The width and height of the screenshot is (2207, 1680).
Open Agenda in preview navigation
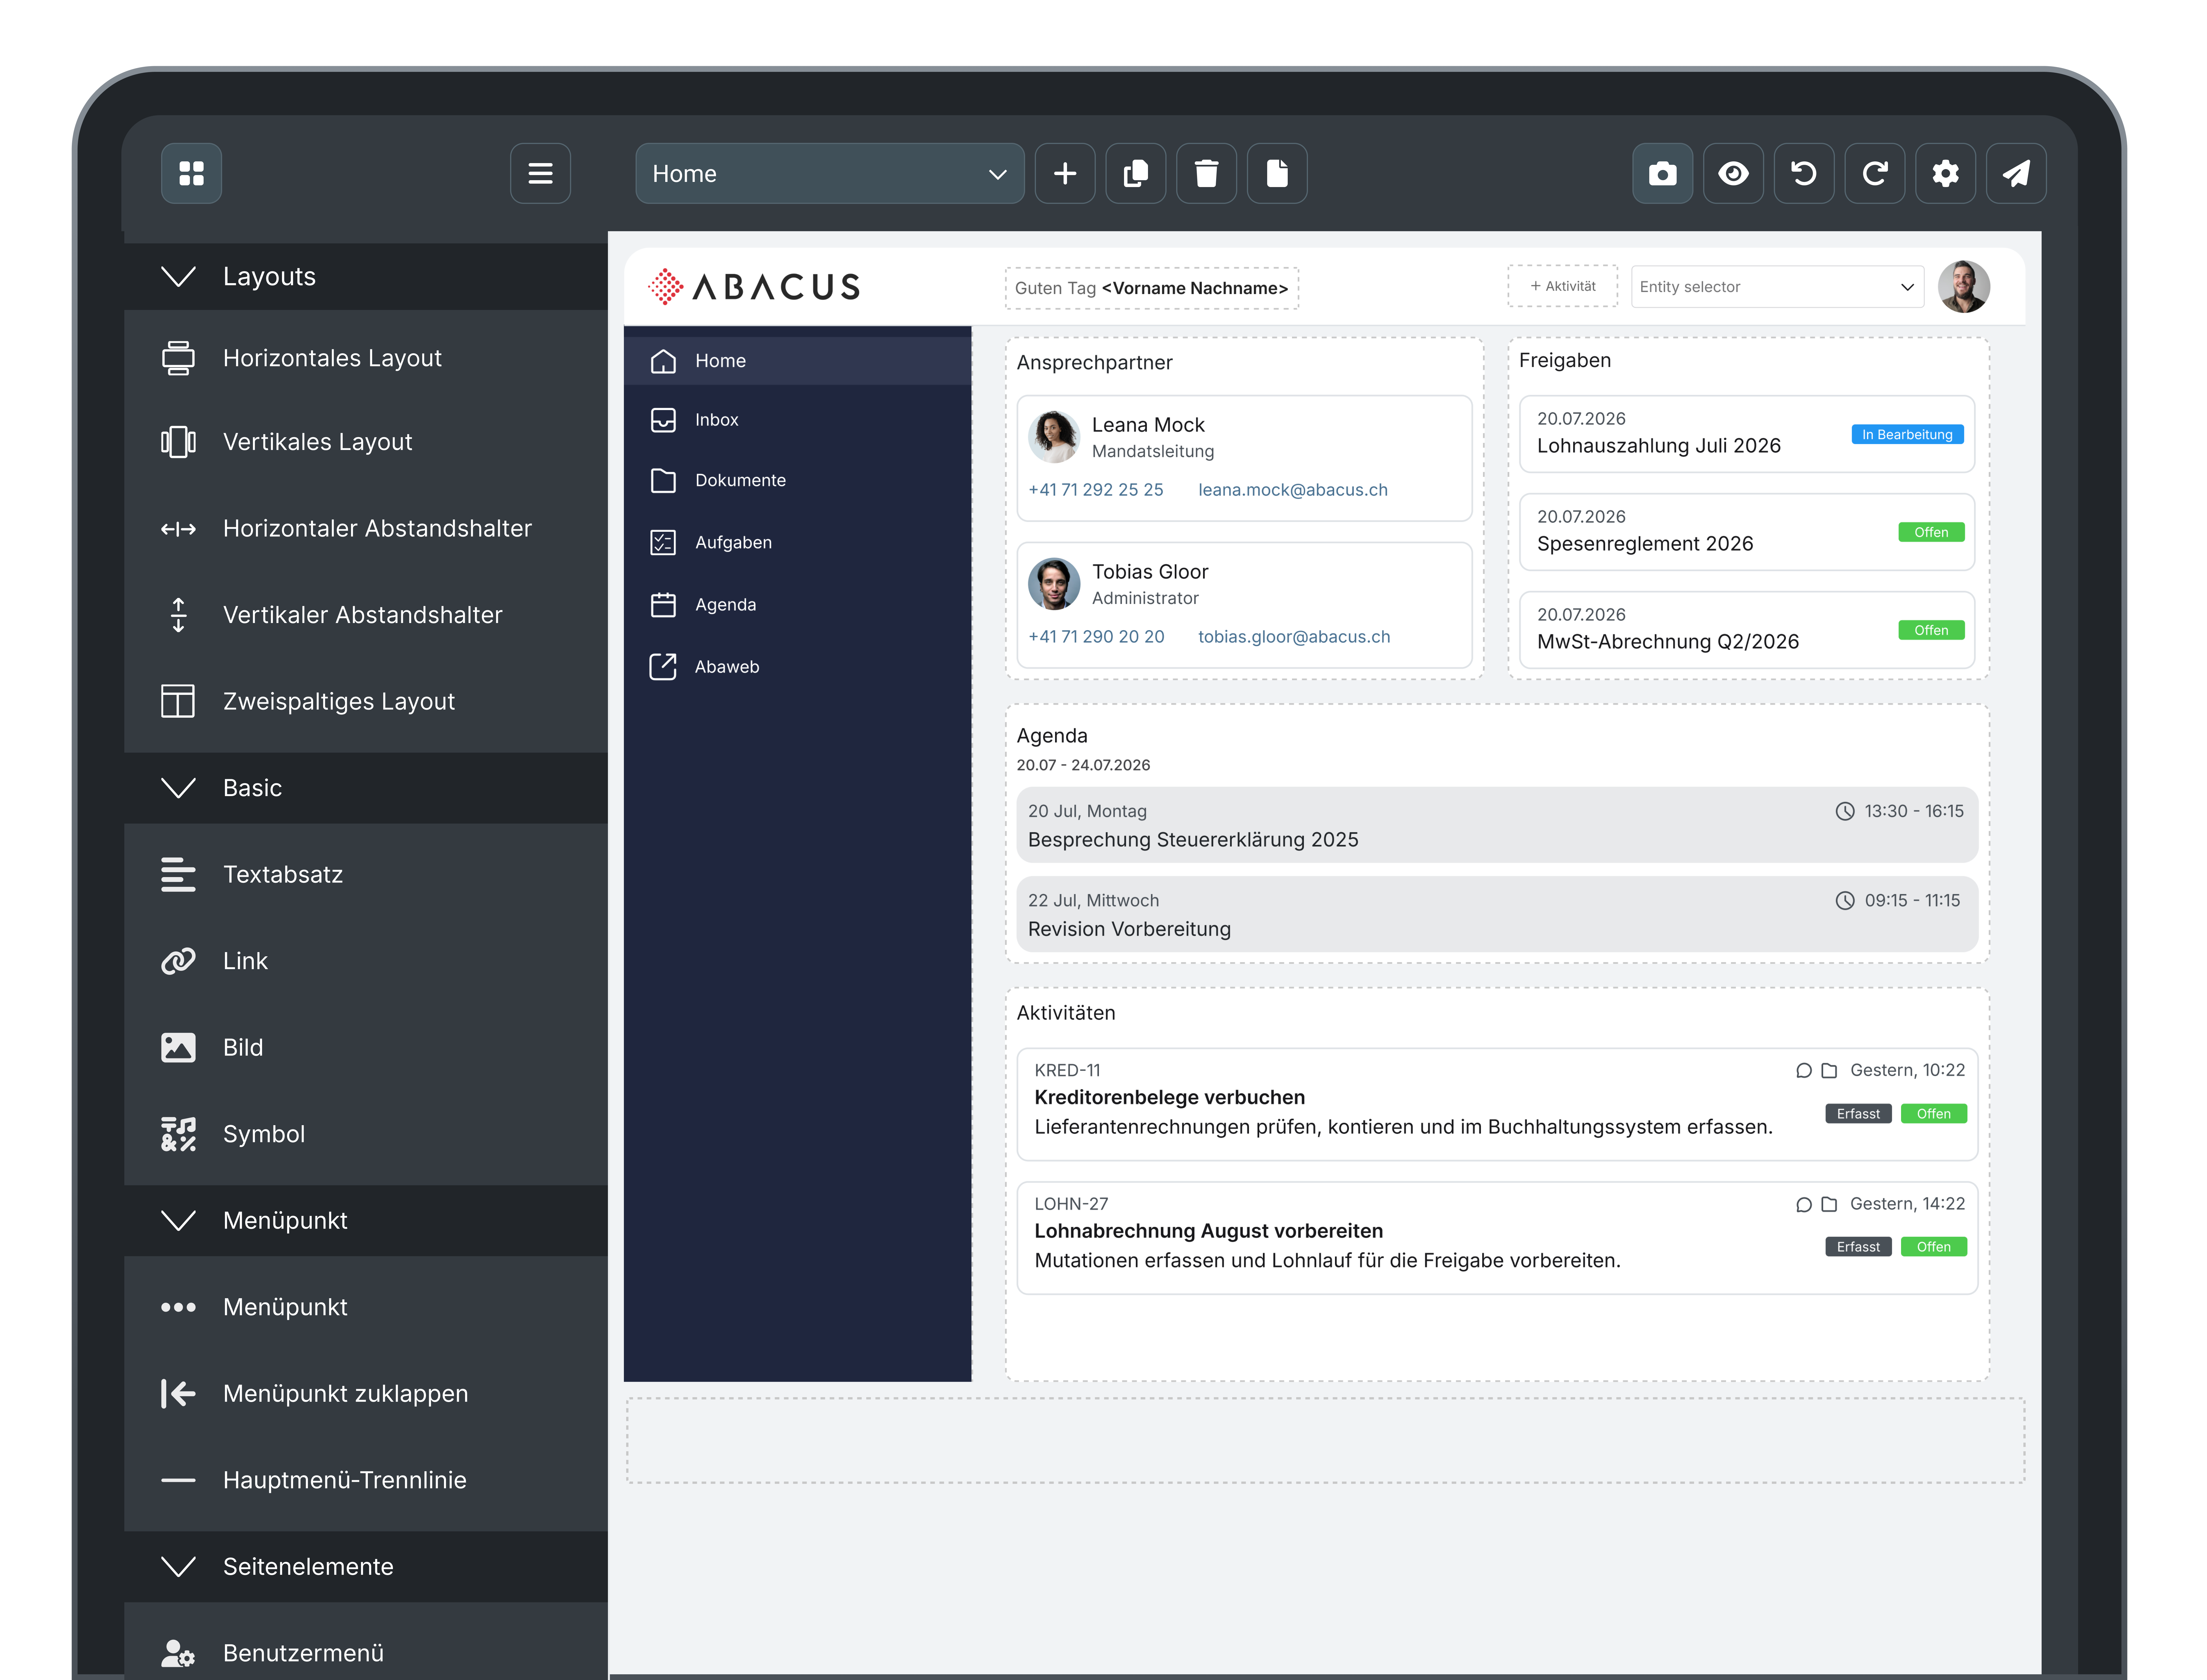[x=797, y=605]
